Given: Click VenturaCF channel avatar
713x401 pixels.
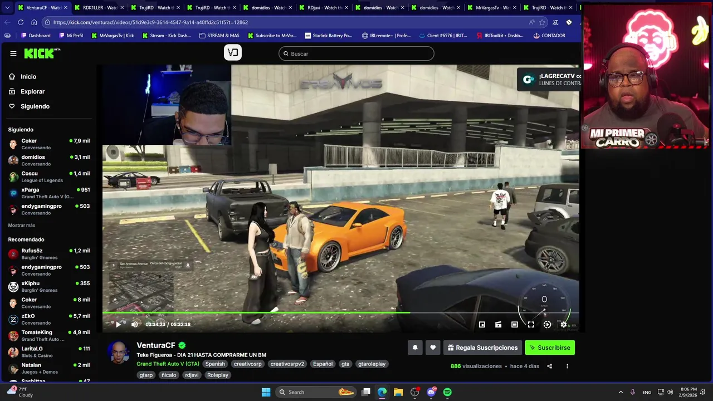Looking at the screenshot, I should click(118, 352).
